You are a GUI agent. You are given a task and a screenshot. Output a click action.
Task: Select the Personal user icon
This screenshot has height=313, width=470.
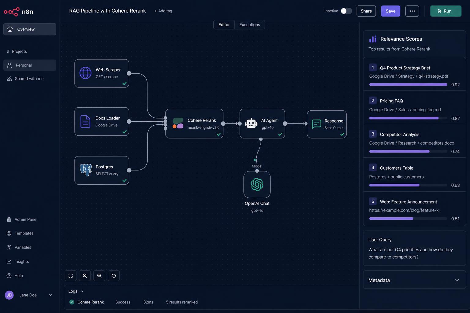[x=9, y=65]
